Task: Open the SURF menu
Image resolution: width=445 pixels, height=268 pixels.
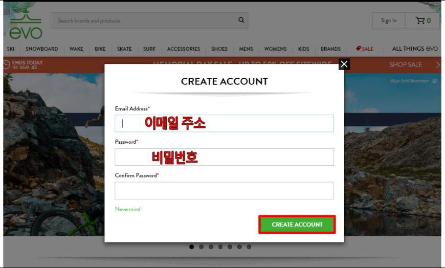Action: coord(149,49)
